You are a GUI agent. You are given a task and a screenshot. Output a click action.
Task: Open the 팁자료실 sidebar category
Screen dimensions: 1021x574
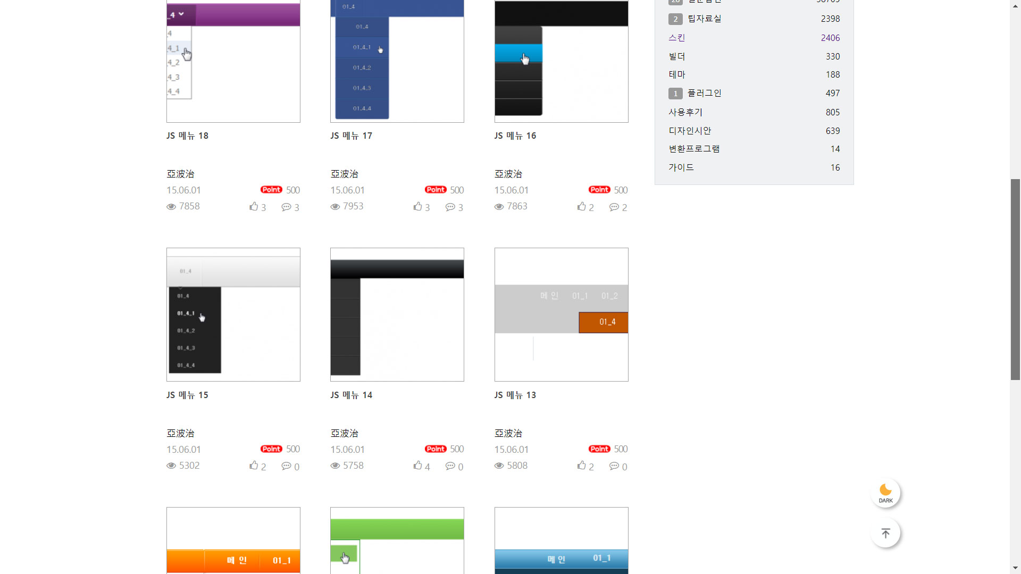pyautogui.click(x=704, y=19)
